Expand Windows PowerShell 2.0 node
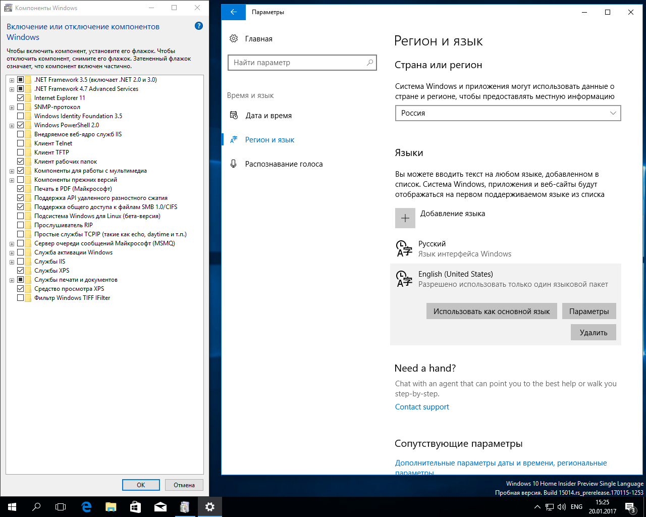Screen dimensions: 646x517 pos(12,125)
